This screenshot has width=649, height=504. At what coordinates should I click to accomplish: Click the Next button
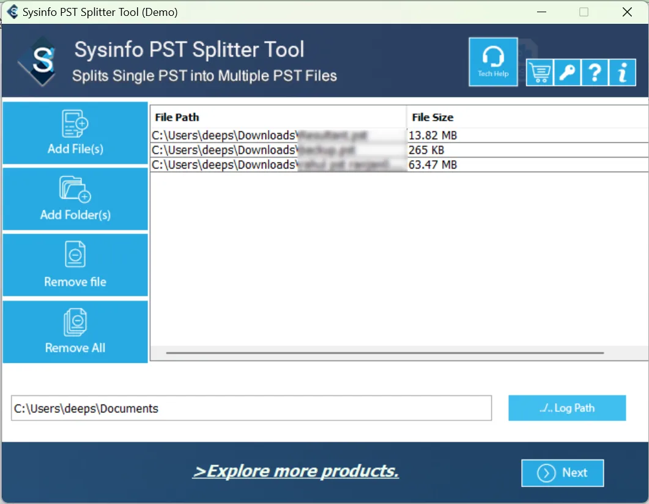click(562, 473)
